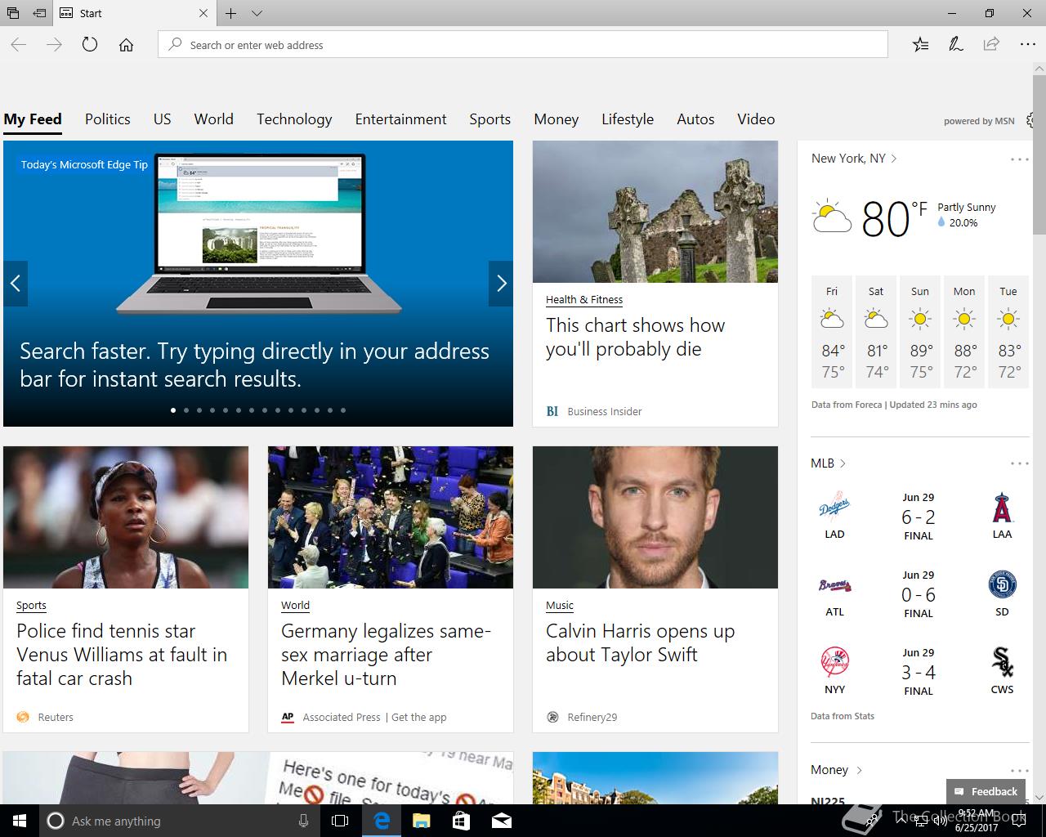Open MLB card options ellipsis
1046x837 pixels.
pos(1019,463)
